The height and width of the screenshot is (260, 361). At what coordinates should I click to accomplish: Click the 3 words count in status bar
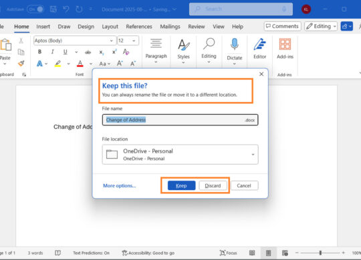coord(35,253)
